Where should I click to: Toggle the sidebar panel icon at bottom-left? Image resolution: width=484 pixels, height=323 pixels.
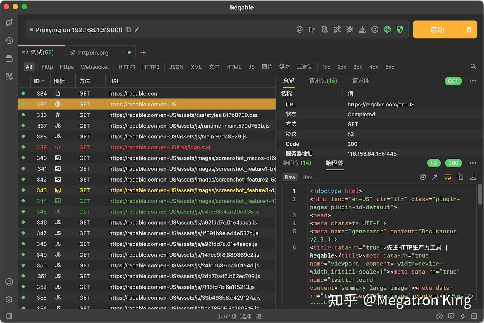(x=9, y=316)
